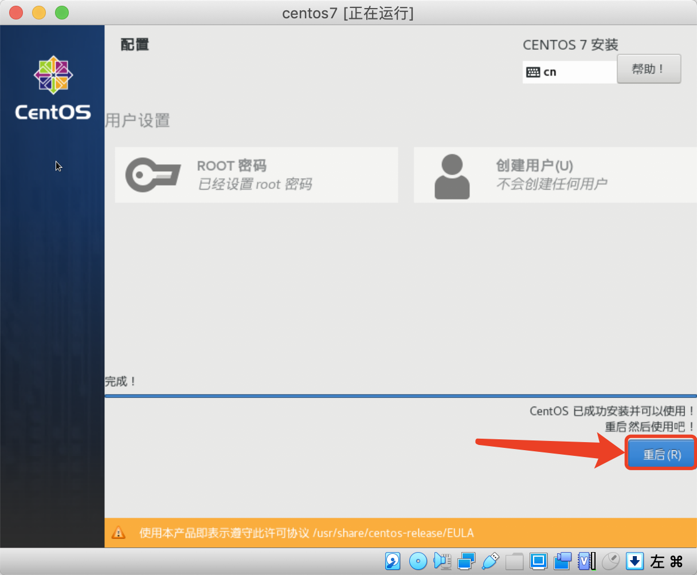Viewport: 697px width, 575px height.
Task: Click the 重启然后使用吧 message text
Action: click(650, 427)
